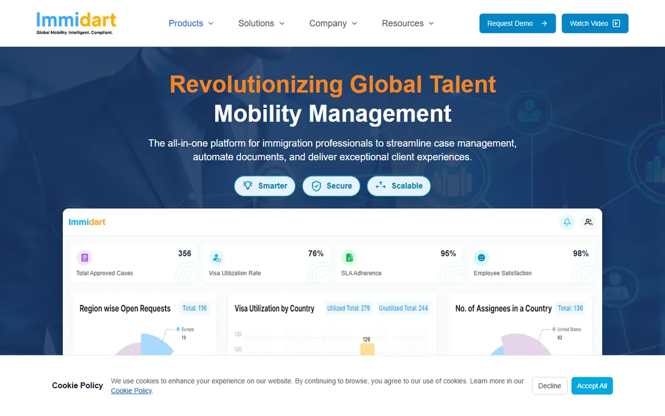Image resolution: width=665 pixels, height=416 pixels.
Task: Click the Unutilized Total: 244 badge
Action: [403, 308]
